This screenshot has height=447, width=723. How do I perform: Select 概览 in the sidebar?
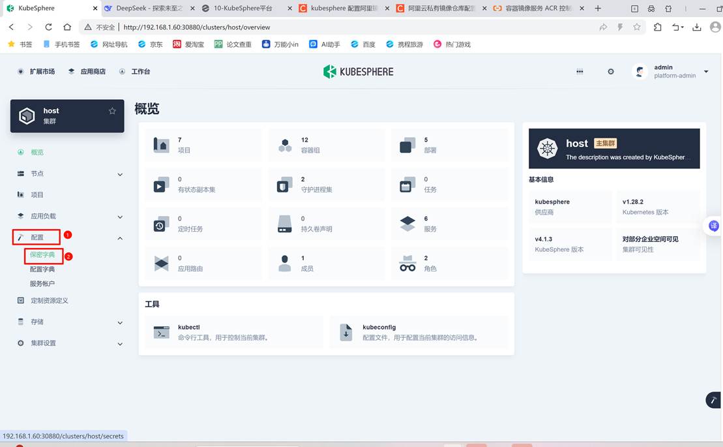click(37, 152)
